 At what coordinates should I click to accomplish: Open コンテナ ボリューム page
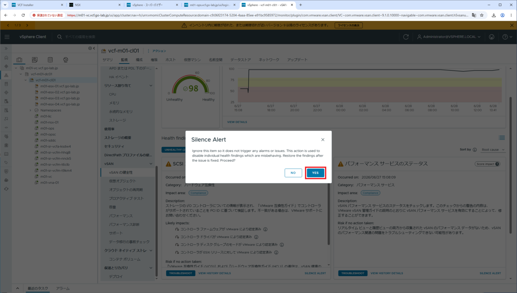click(x=125, y=259)
